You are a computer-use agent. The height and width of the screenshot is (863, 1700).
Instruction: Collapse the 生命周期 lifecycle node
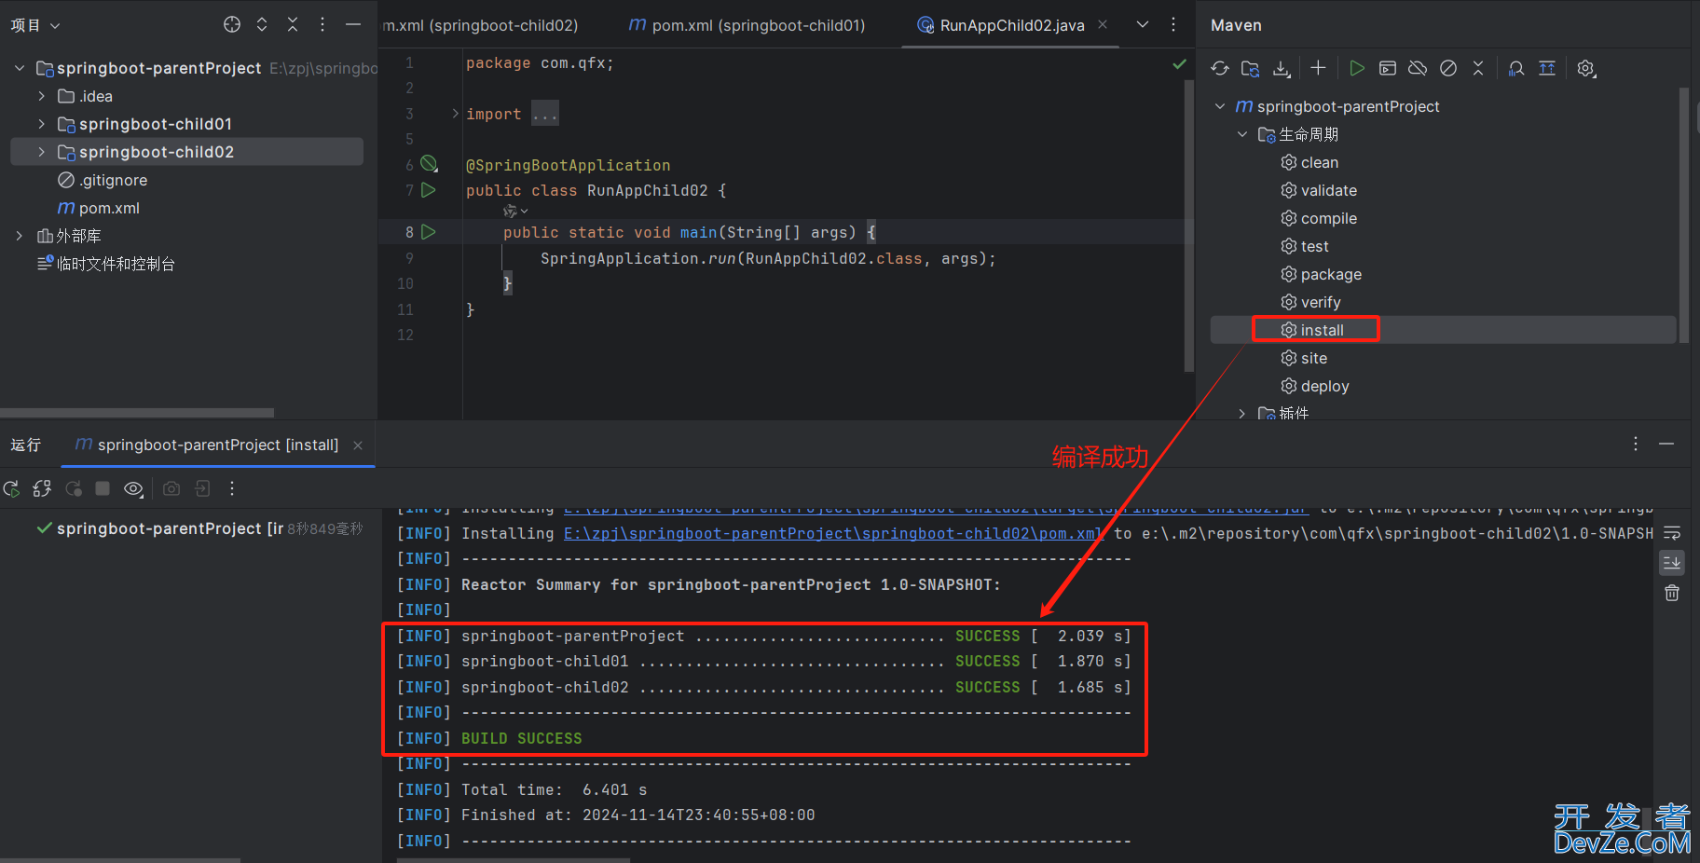1242,134
